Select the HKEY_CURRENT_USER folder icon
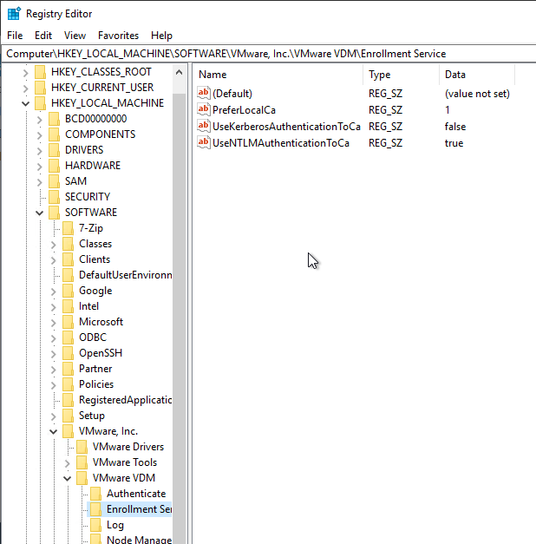536x544 pixels. pyautogui.click(x=40, y=88)
